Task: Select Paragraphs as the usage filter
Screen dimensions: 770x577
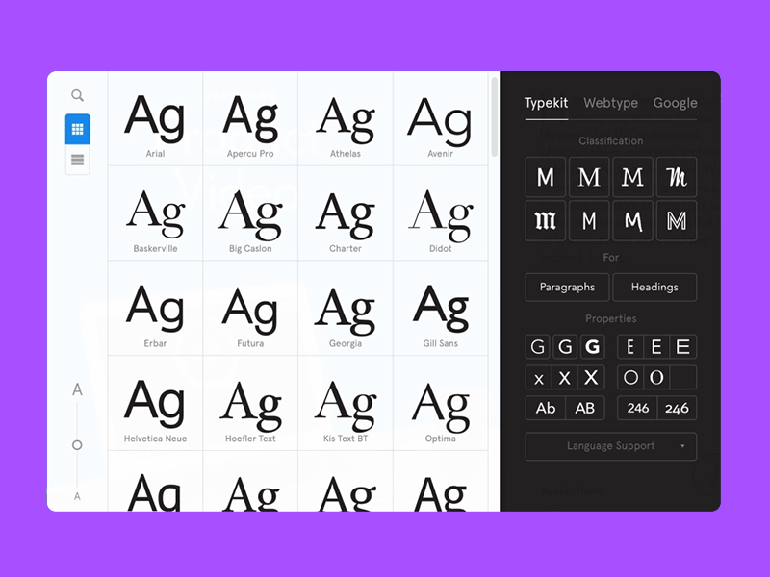Action: click(x=566, y=287)
